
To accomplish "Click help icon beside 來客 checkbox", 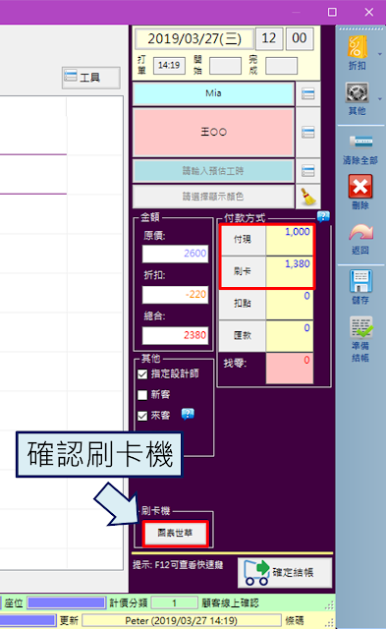I will pos(188,414).
